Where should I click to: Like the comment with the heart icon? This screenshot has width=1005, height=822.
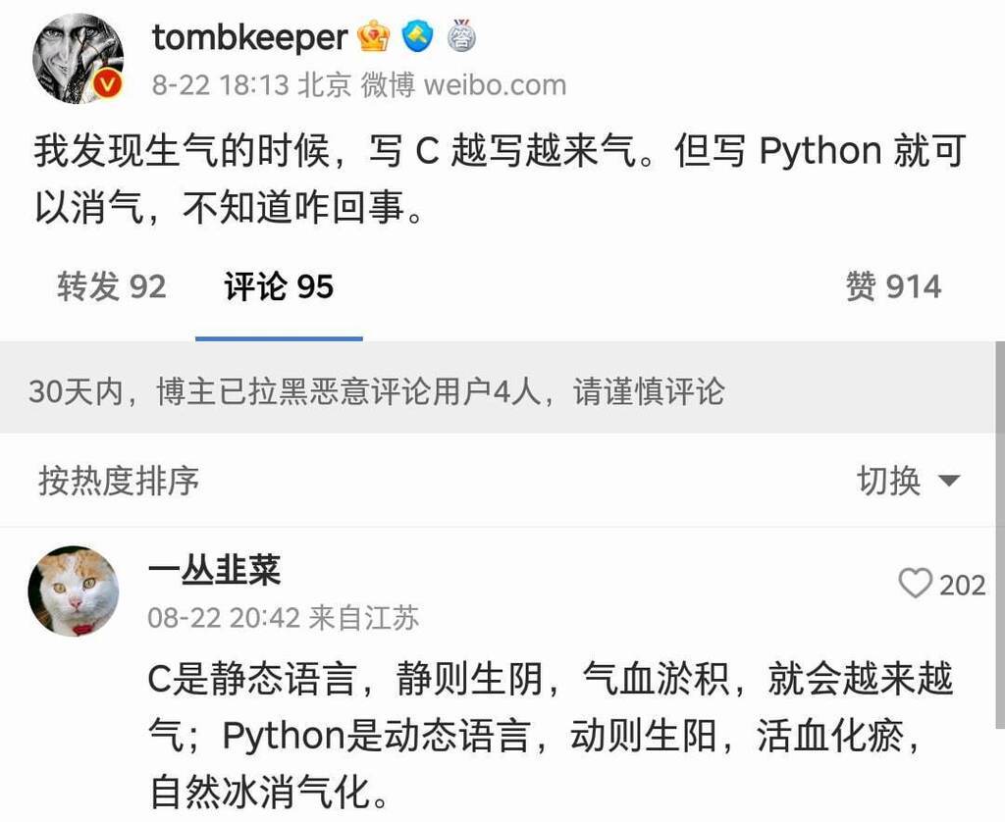pyautogui.click(x=915, y=585)
